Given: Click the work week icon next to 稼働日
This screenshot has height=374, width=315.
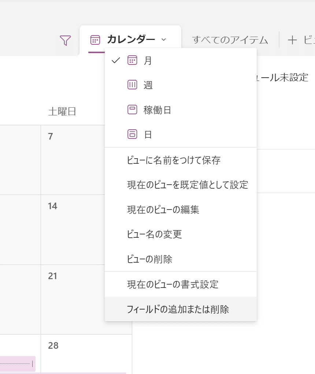Looking at the screenshot, I should (132, 110).
